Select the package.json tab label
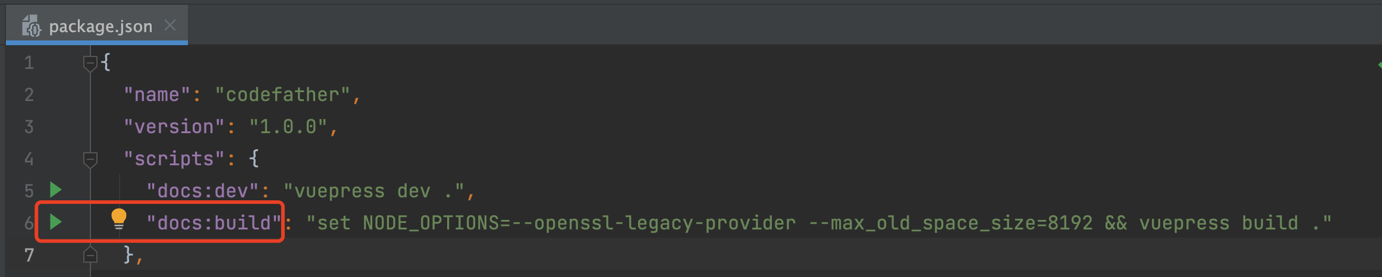Image resolution: width=1382 pixels, height=277 pixels. click(x=100, y=26)
